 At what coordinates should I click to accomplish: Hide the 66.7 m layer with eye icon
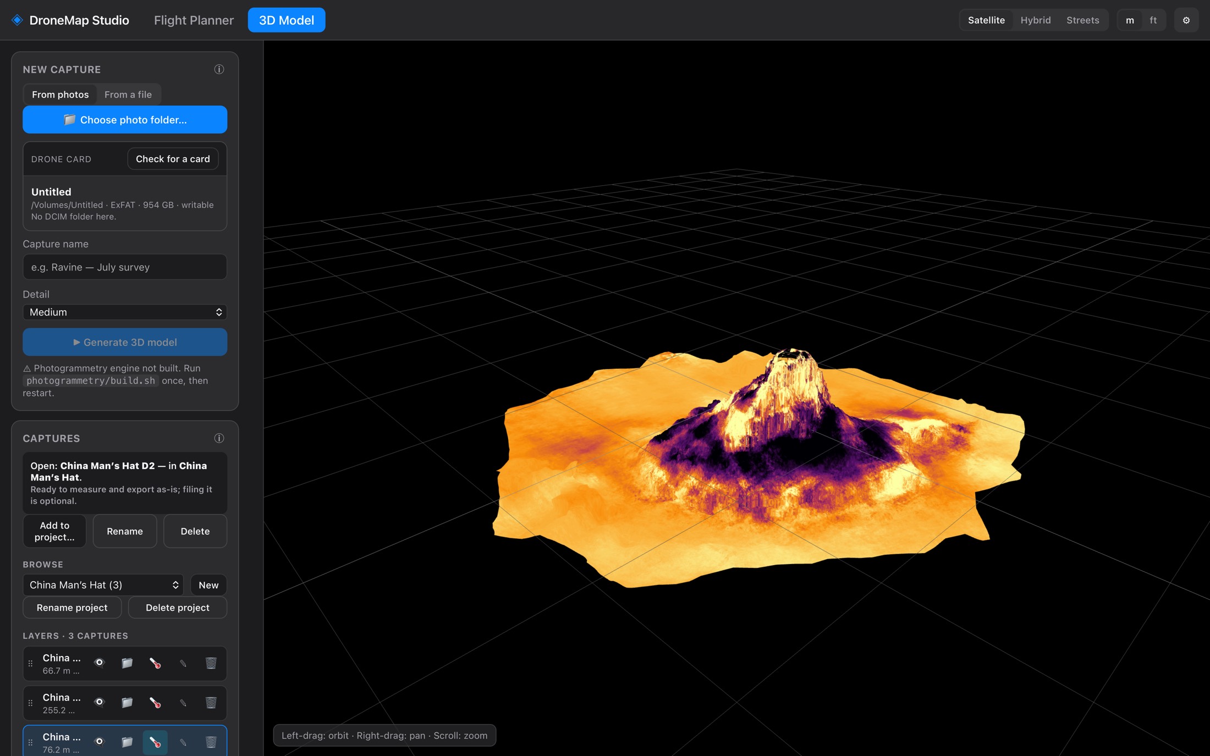click(99, 663)
